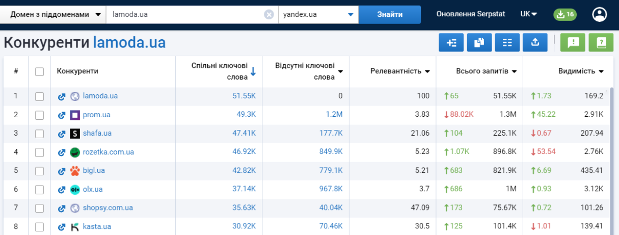Open the kasta.ua competitor link
This screenshot has width=619, height=235.
(x=97, y=227)
